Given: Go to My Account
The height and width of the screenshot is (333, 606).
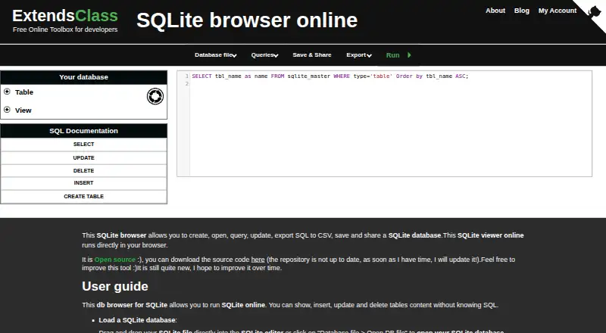Looking at the screenshot, I should tap(558, 11).
